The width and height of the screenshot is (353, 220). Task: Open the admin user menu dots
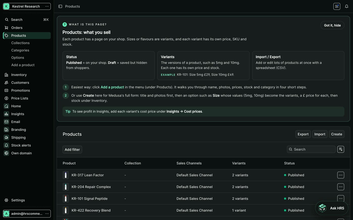[47, 213]
